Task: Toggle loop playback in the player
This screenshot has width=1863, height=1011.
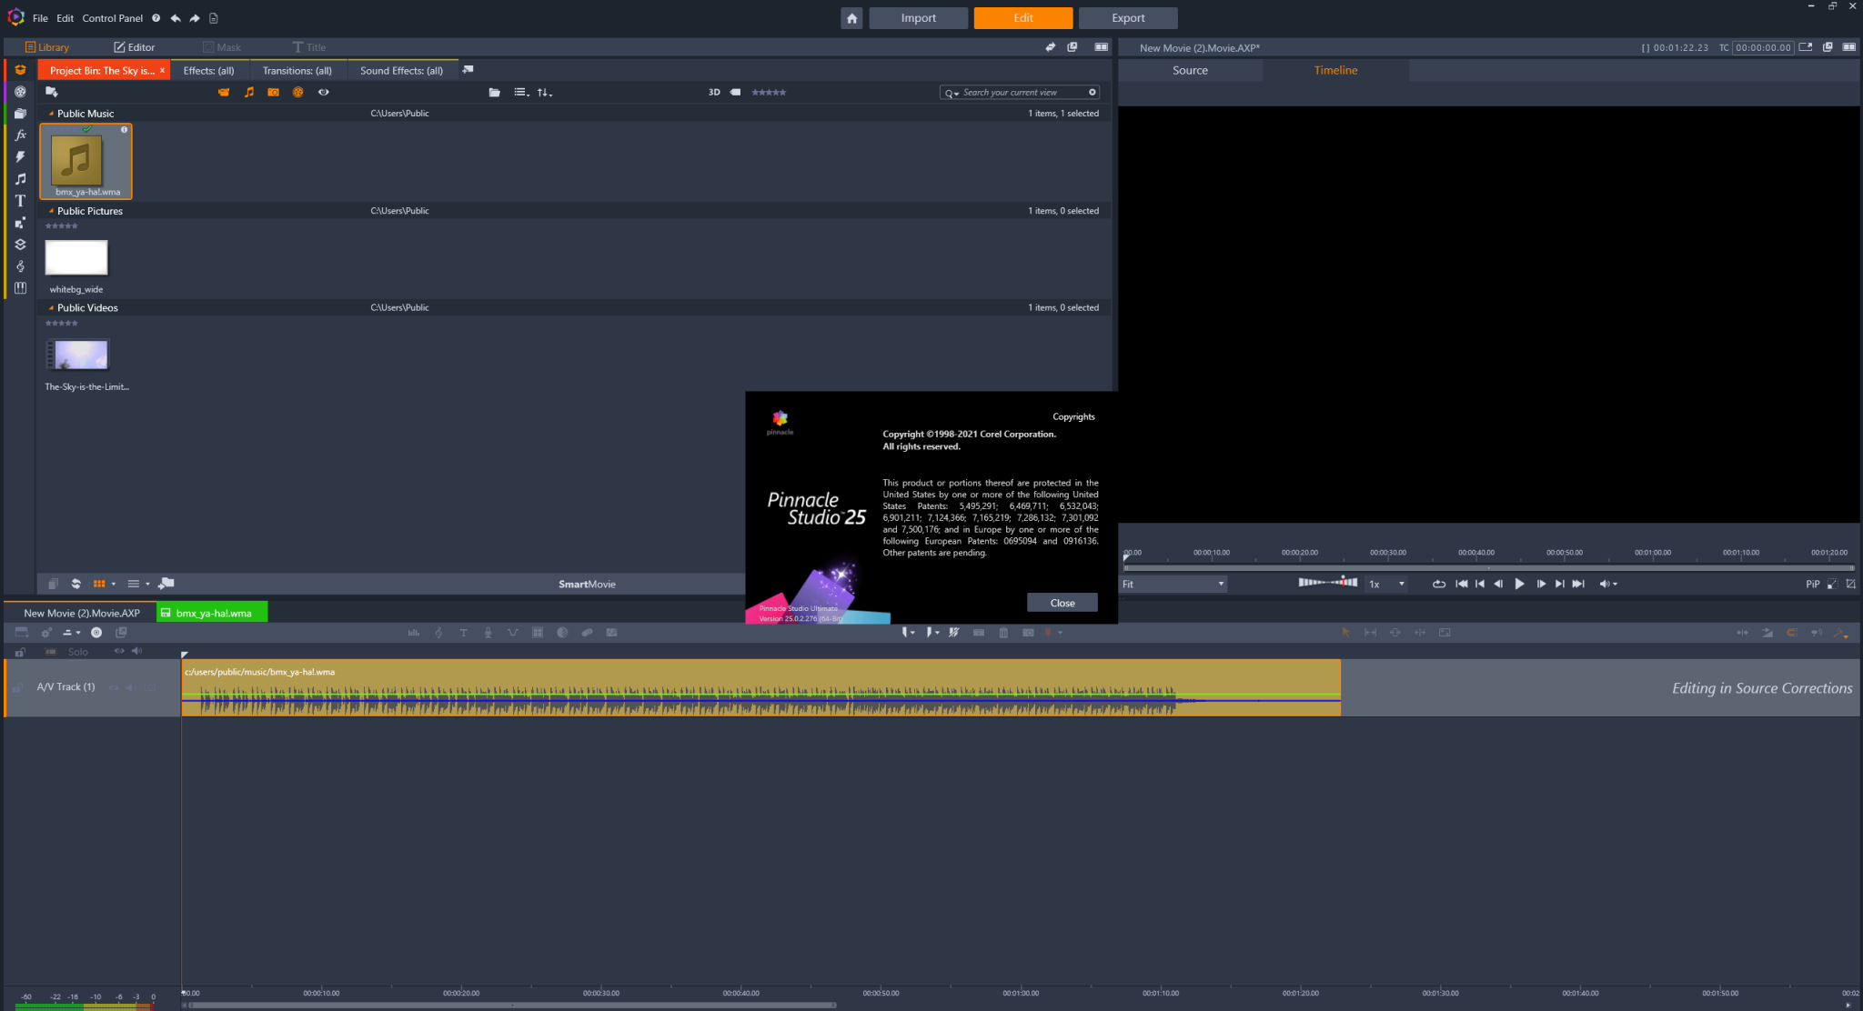Action: tap(1439, 585)
